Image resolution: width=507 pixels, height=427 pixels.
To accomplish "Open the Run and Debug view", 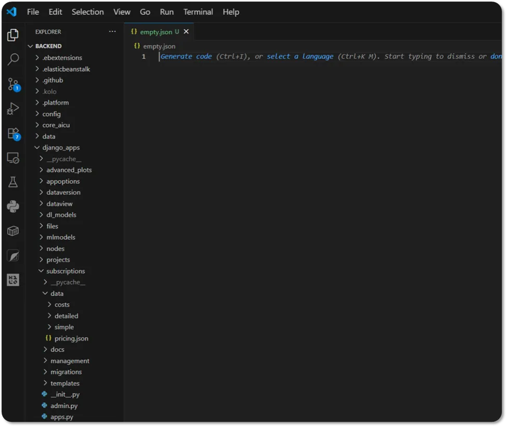I will click(13, 109).
